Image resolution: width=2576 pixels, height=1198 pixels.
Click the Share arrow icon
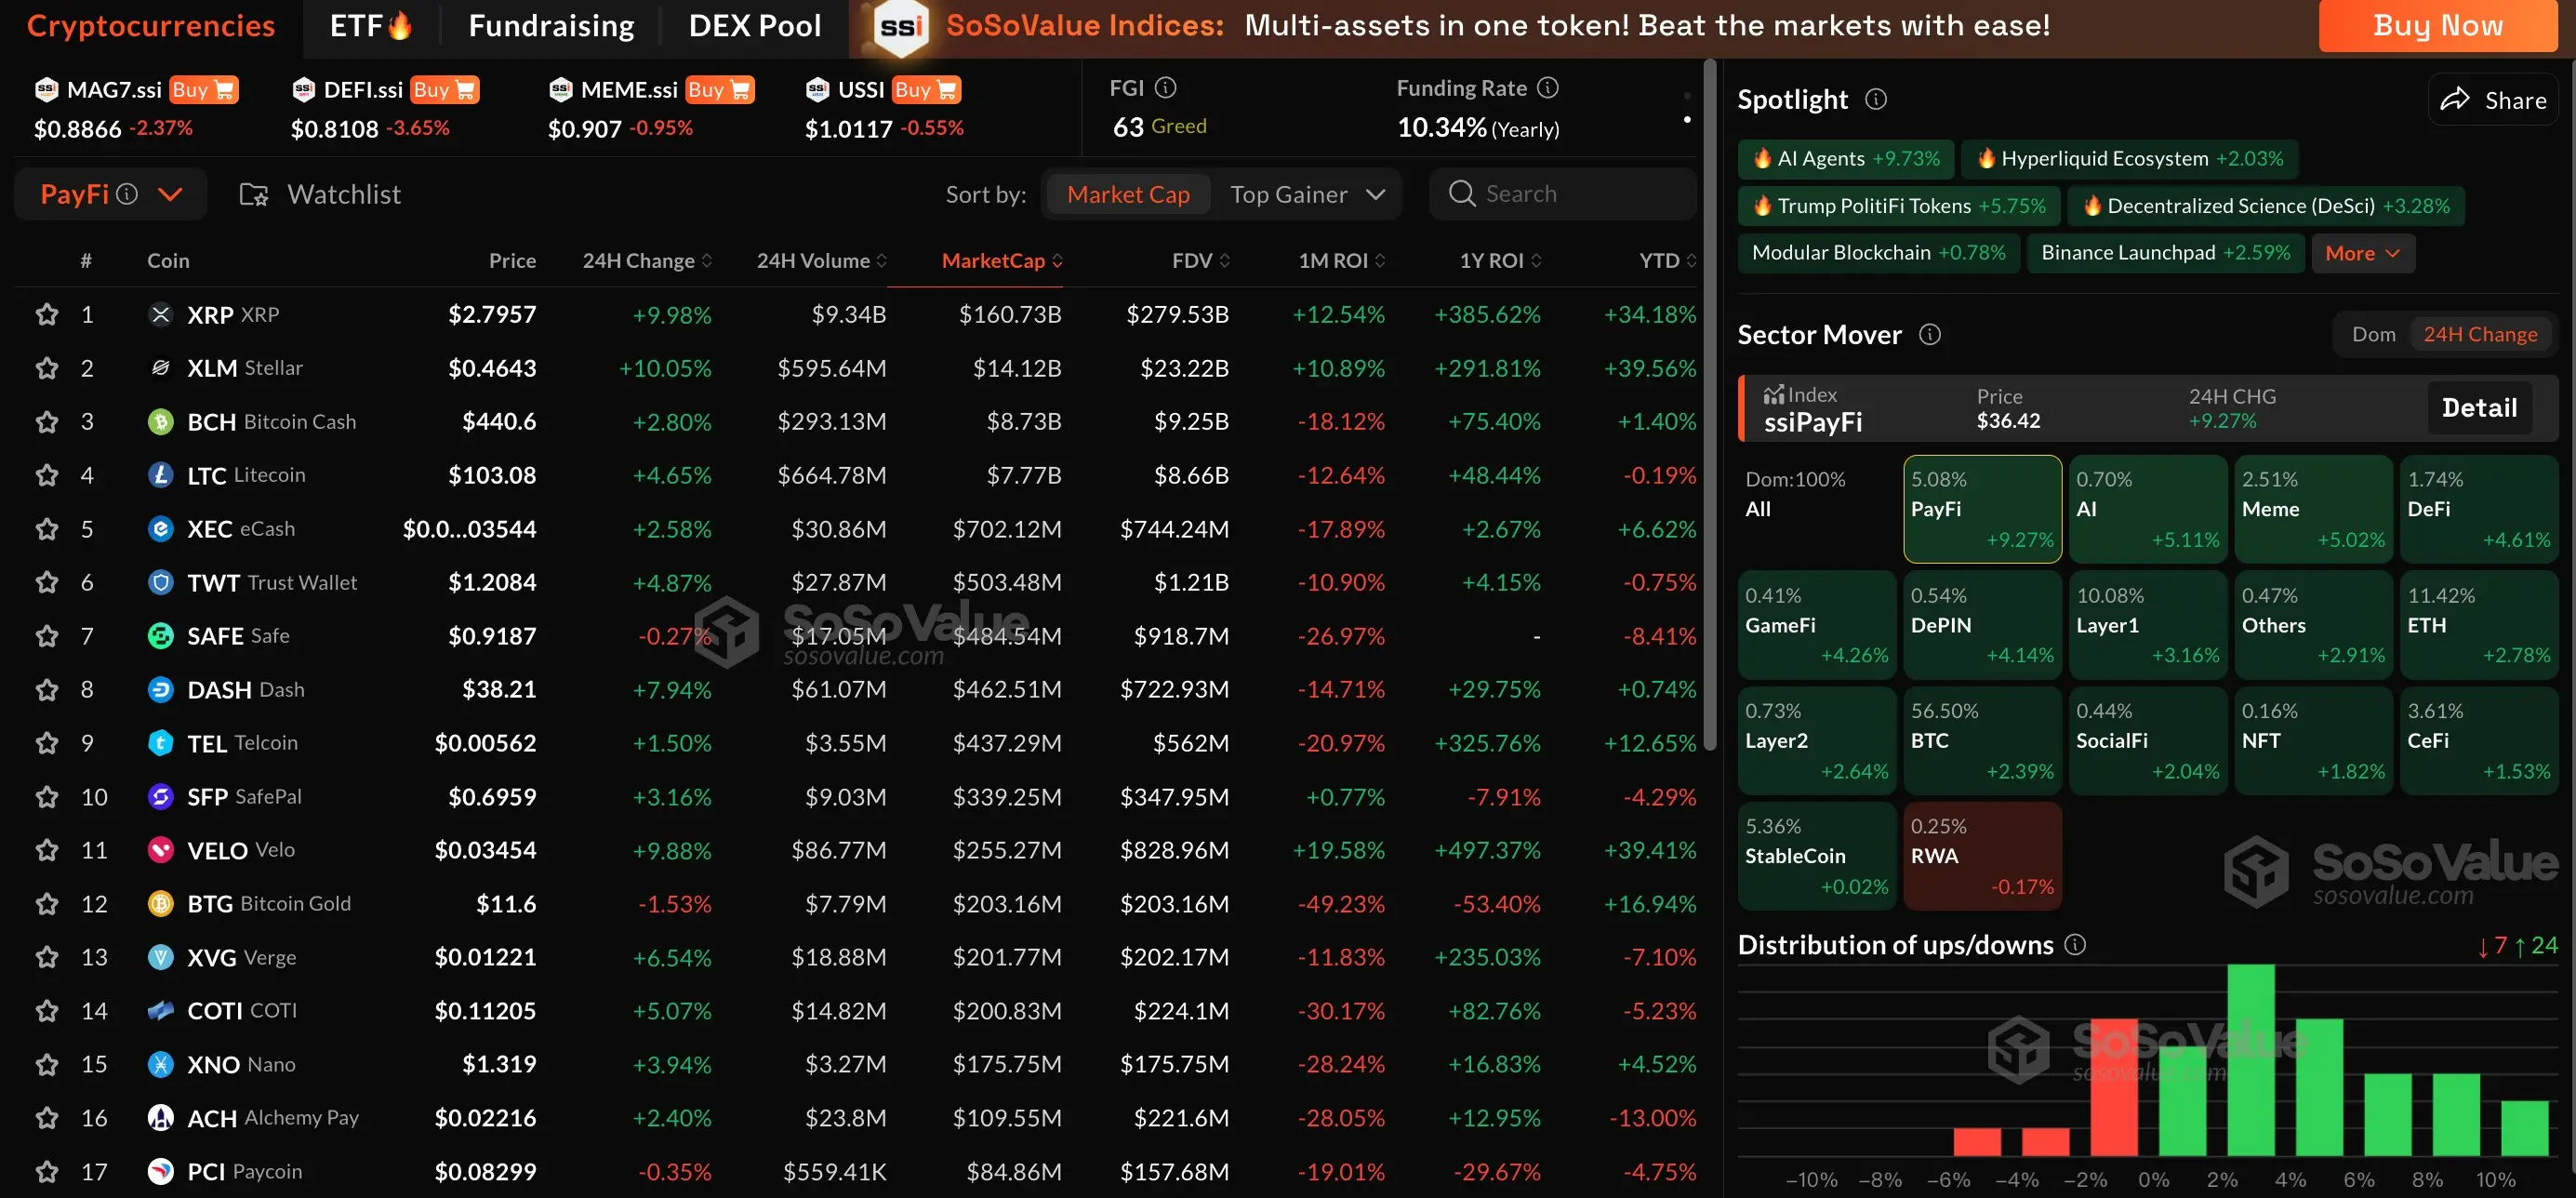(x=2455, y=99)
